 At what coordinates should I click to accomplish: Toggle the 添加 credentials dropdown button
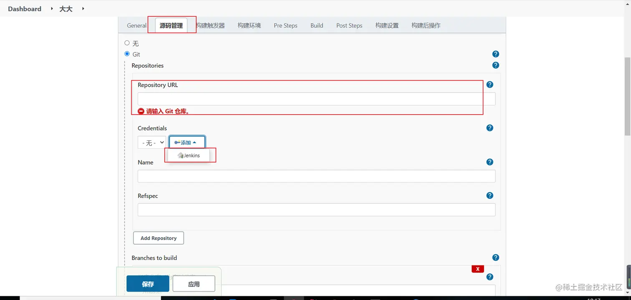[x=187, y=142]
